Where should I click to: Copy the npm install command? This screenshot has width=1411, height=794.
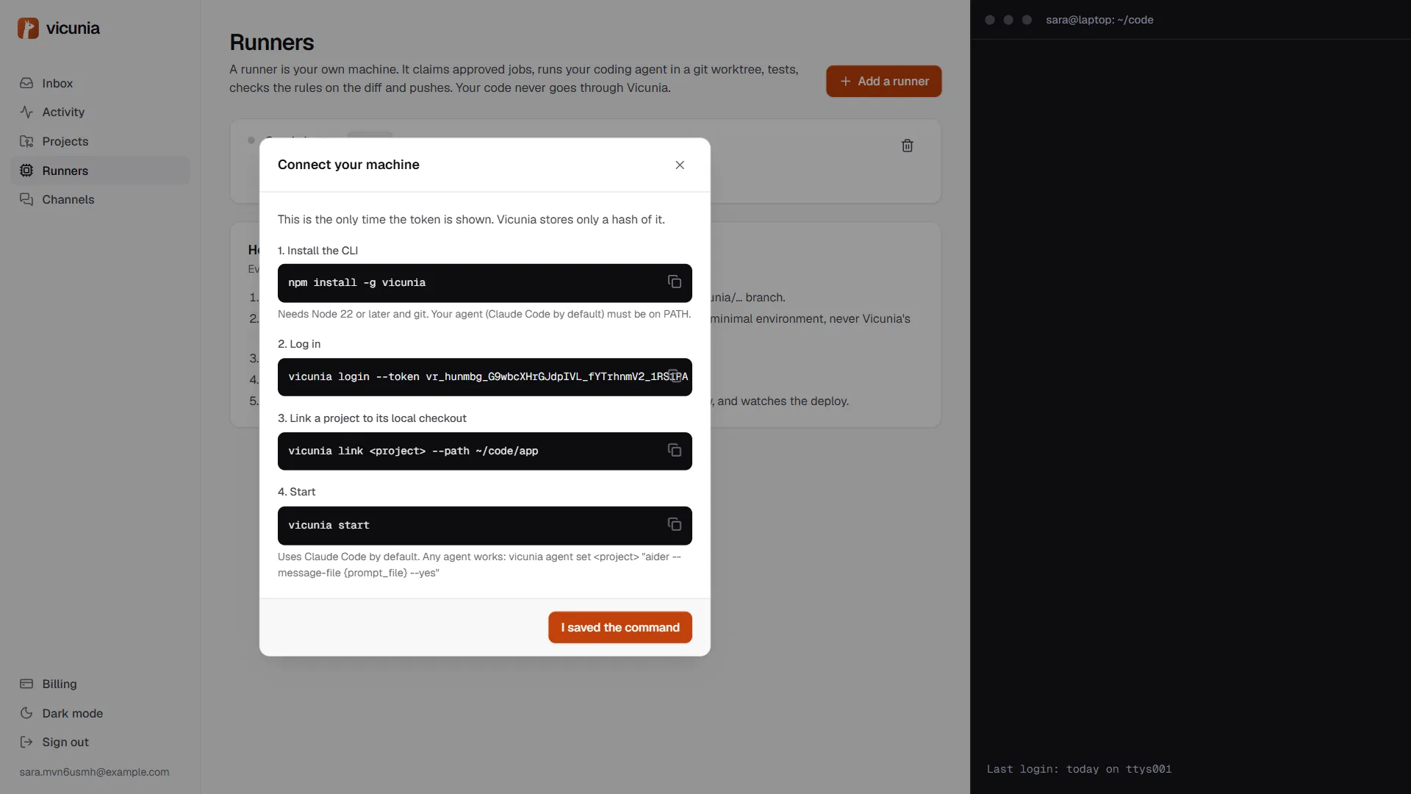674,282
